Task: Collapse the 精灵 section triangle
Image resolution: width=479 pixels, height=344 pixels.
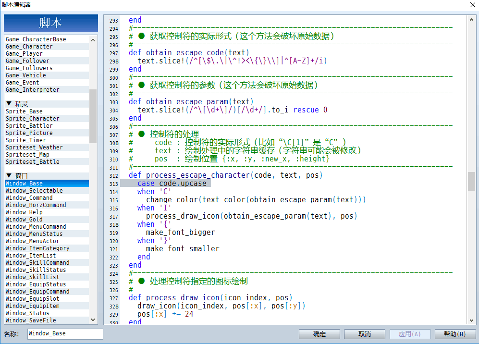Action: click(x=9, y=104)
